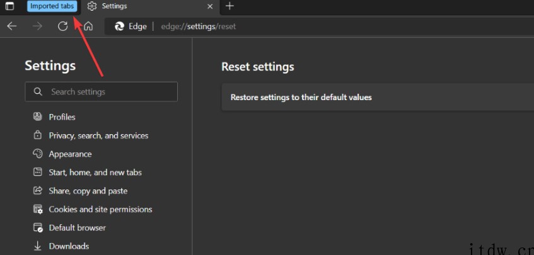Click the Cookies and site permissions icon

(x=38, y=209)
